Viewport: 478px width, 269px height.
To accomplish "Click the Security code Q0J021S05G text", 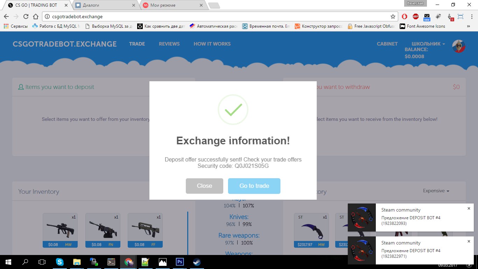I will [233, 166].
